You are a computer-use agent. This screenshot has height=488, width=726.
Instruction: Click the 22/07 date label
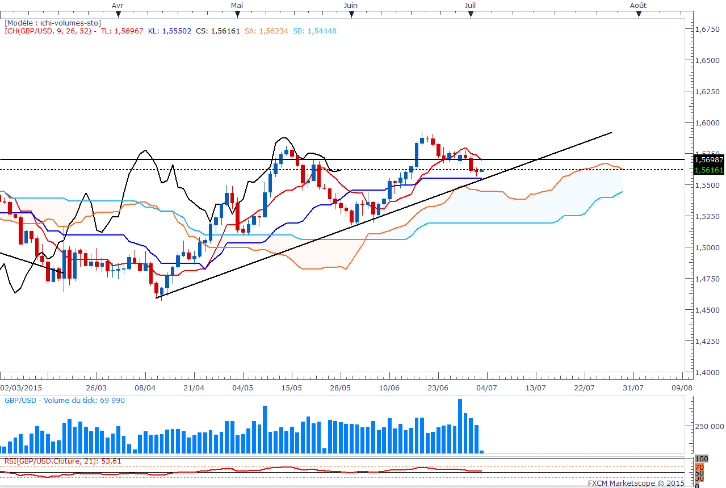[x=585, y=388]
